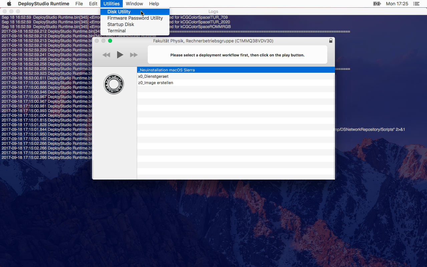
Task: Click the clock showing Mon 17:25
Action: click(x=397, y=4)
